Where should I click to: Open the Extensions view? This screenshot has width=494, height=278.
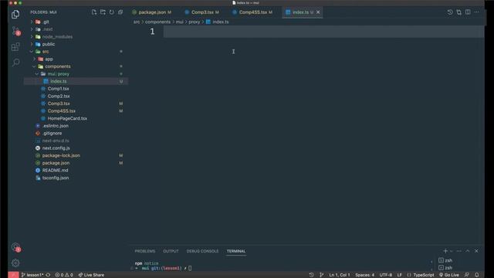pyautogui.click(x=15, y=47)
